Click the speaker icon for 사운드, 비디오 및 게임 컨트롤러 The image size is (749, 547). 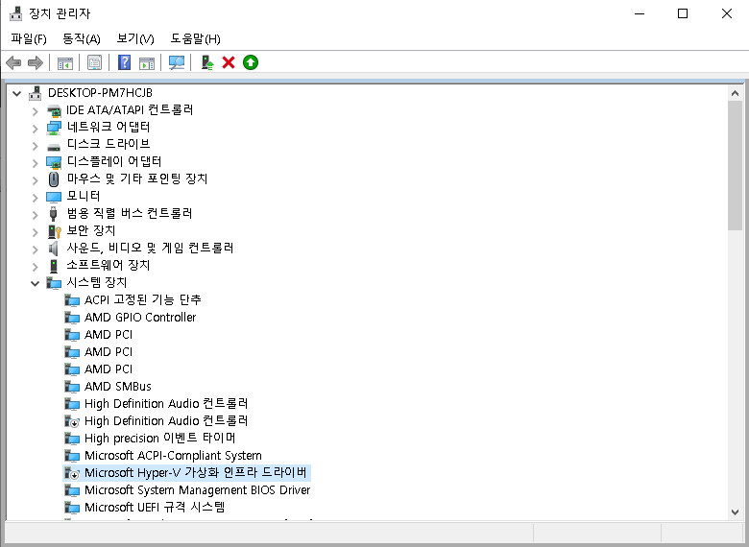pos(54,249)
